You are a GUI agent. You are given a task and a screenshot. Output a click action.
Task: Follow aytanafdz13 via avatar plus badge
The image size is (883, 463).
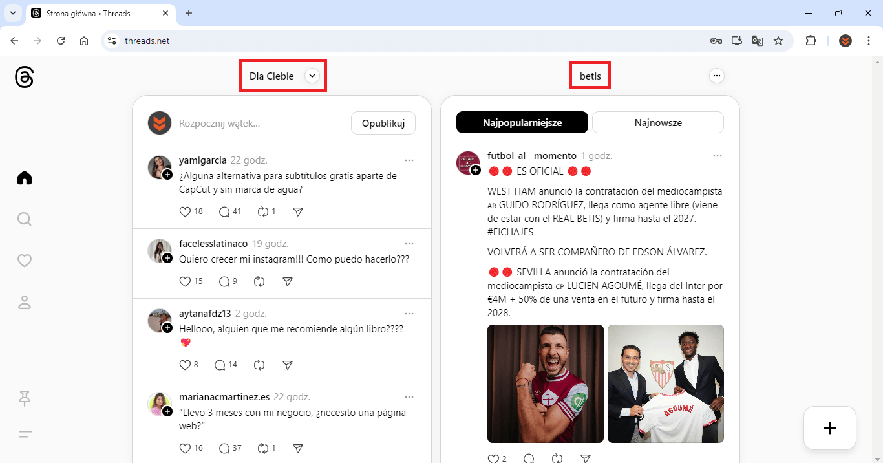click(167, 328)
